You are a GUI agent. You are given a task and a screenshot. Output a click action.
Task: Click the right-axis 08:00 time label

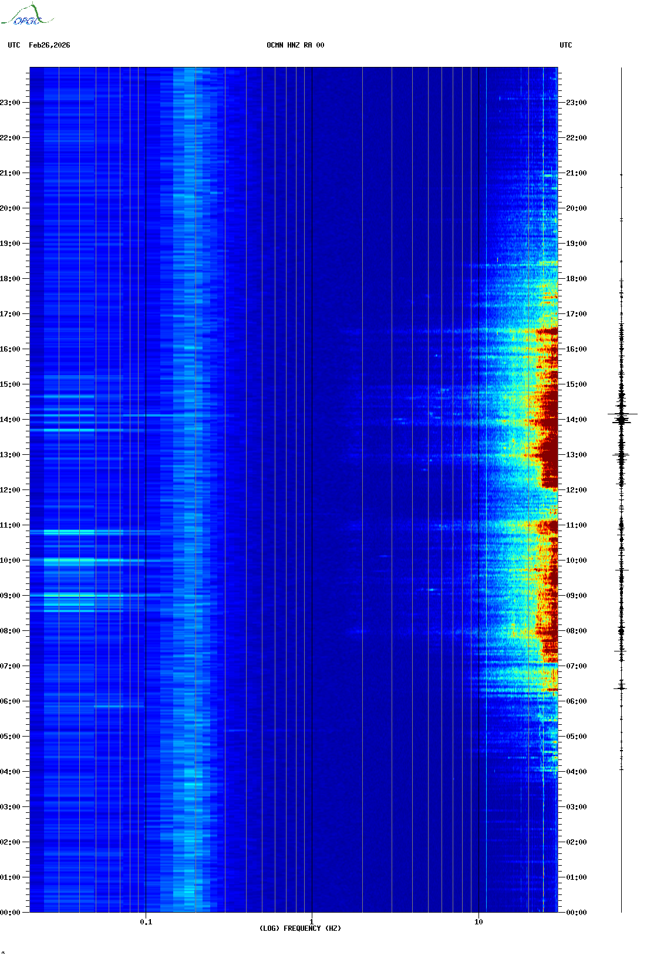click(577, 631)
